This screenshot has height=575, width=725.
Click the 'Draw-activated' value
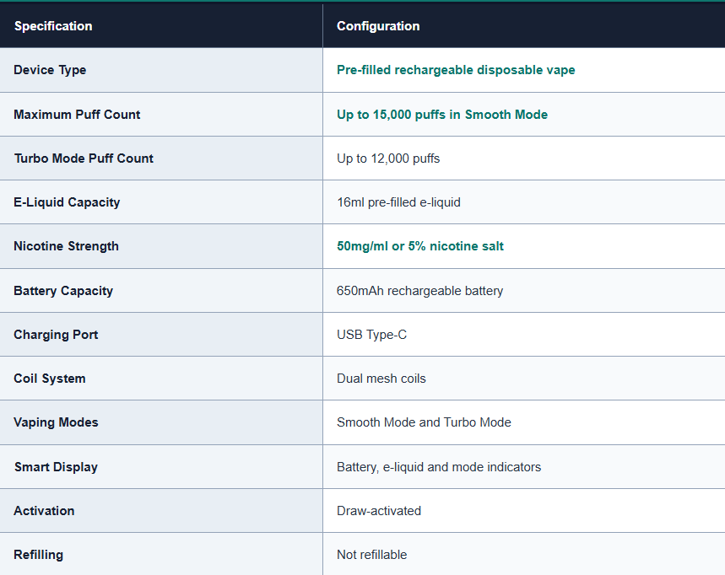tap(379, 511)
